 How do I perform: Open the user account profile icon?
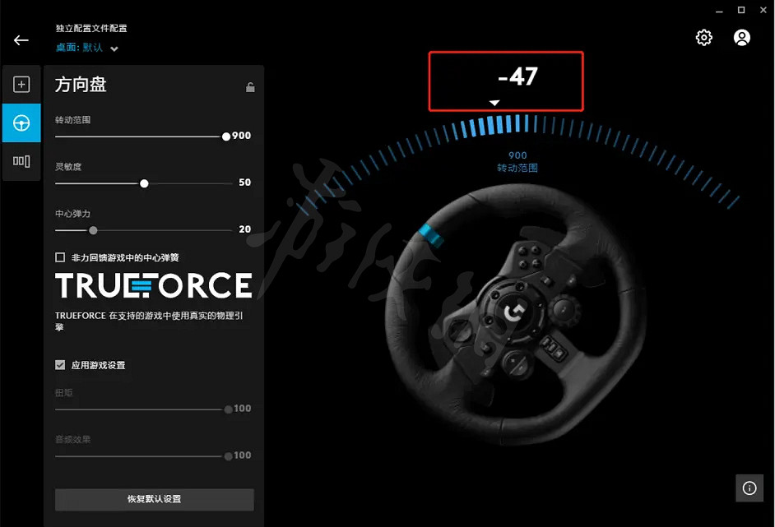tap(742, 38)
